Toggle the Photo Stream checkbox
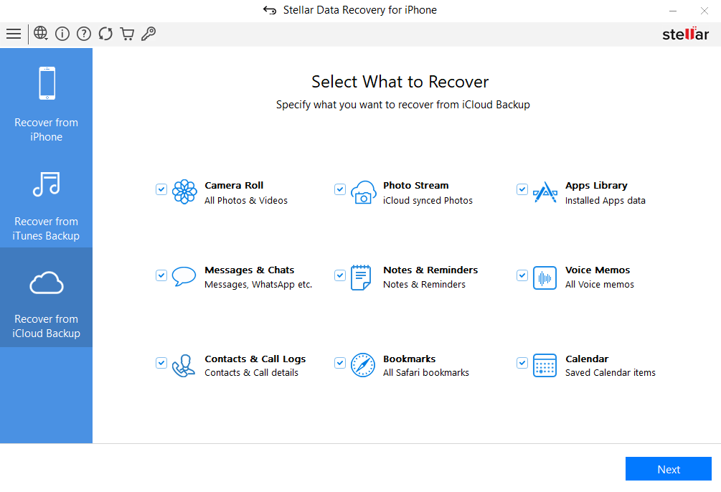 click(x=340, y=189)
